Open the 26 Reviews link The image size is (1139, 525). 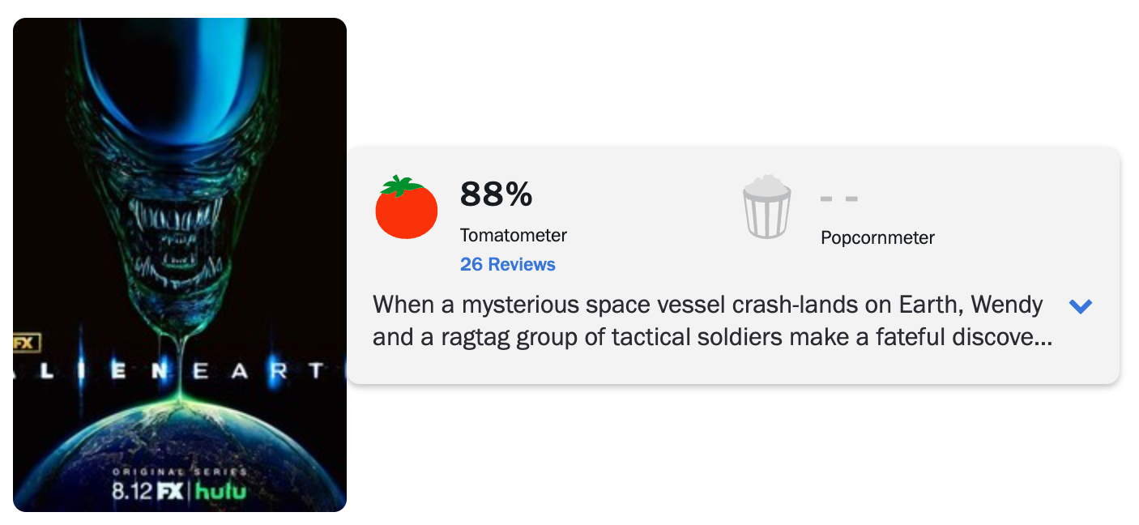(x=508, y=264)
